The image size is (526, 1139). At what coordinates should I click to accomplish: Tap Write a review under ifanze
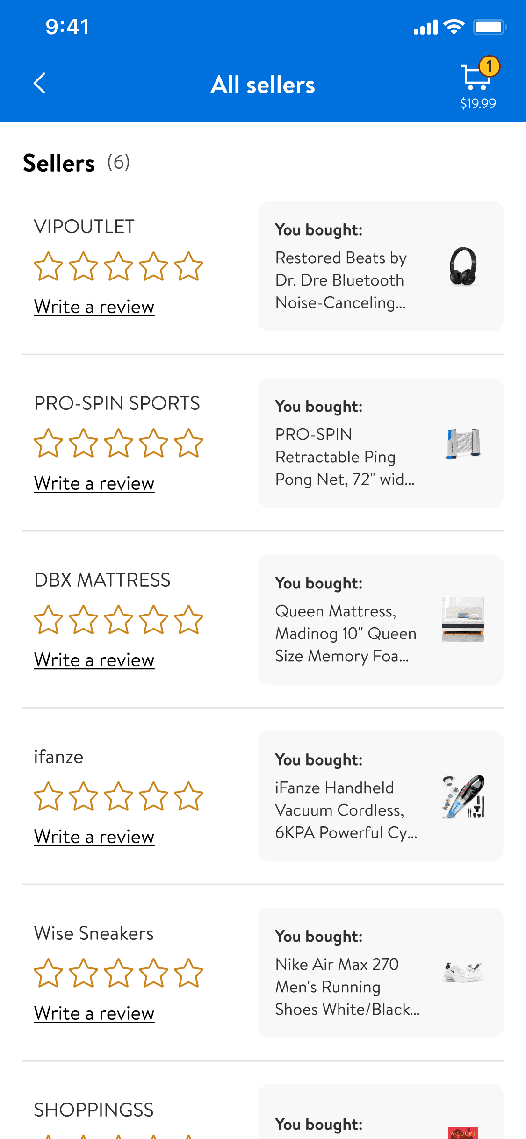pyautogui.click(x=94, y=837)
